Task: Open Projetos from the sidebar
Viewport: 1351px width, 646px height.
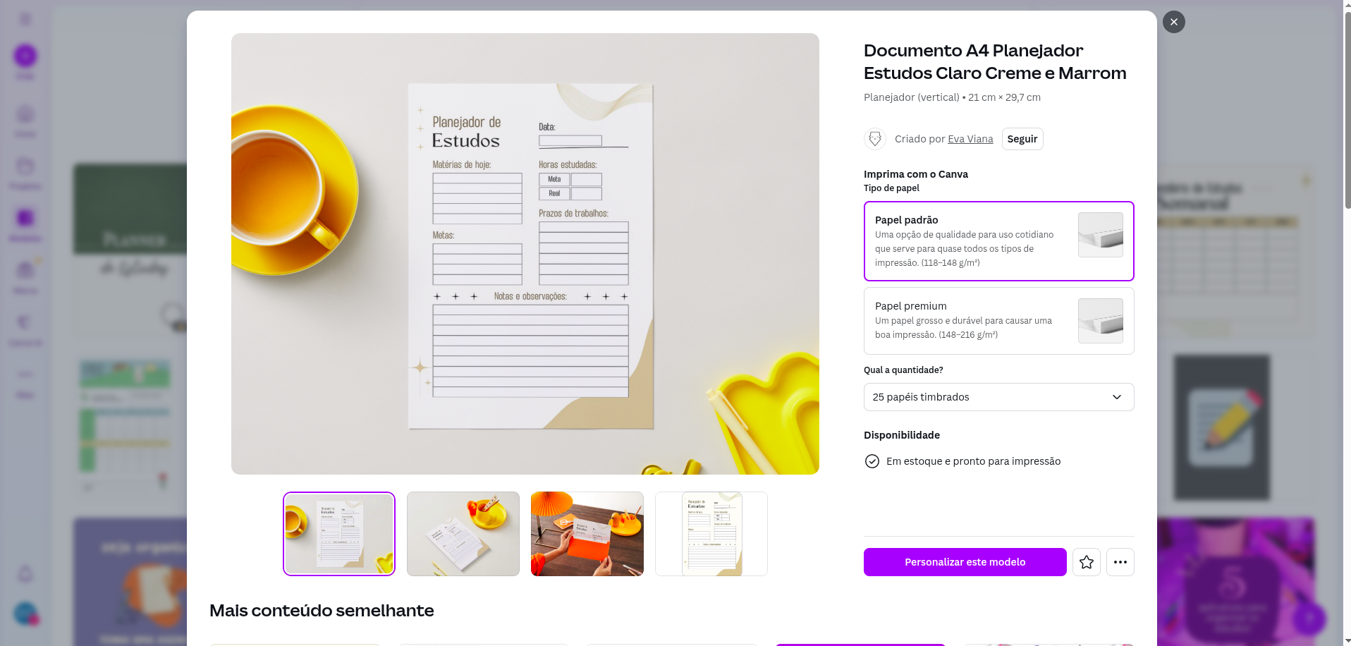Action: click(x=25, y=173)
